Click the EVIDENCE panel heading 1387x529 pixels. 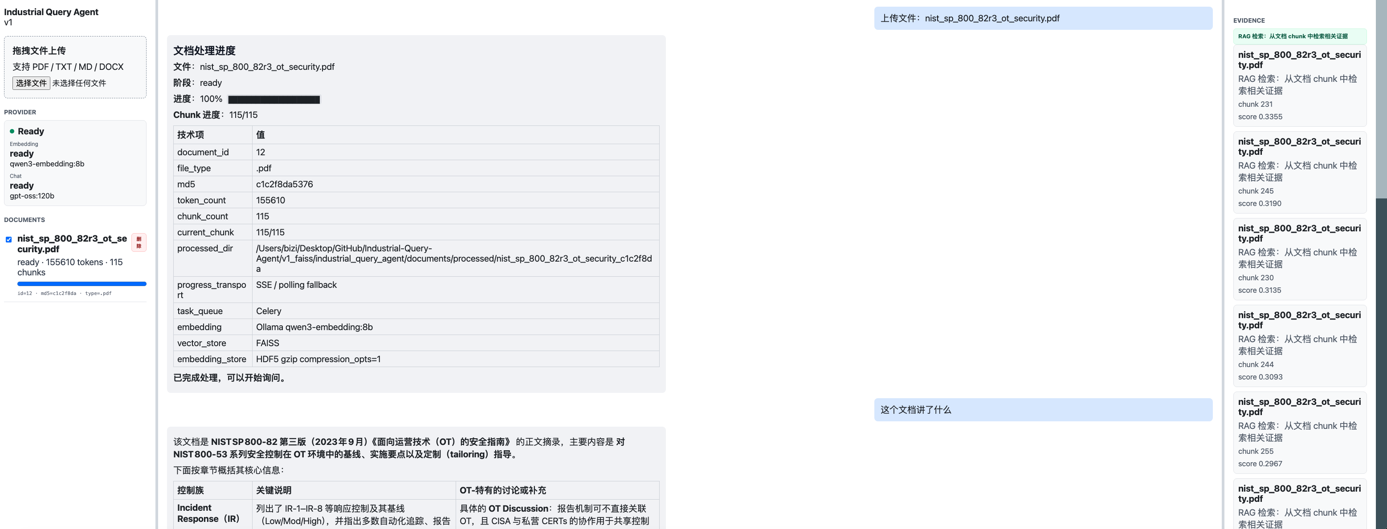point(1248,20)
